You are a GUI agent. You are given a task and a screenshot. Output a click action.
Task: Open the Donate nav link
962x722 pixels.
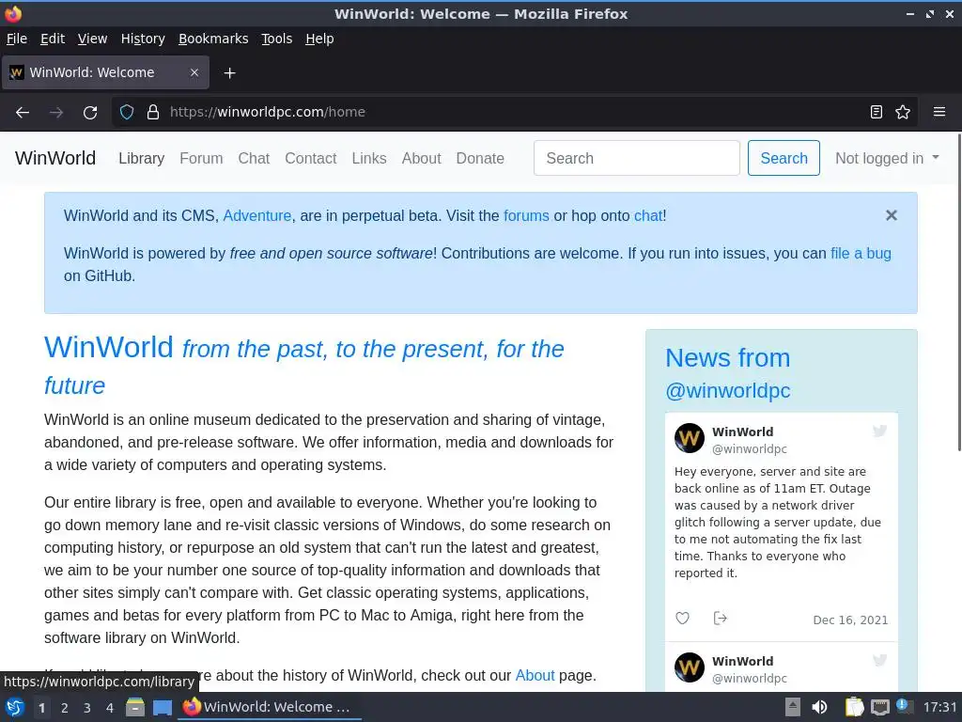click(480, 158)
